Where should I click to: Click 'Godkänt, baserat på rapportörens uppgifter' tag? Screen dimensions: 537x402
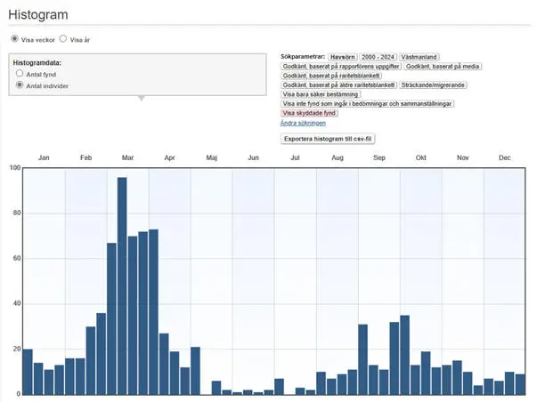pos(340,66)
